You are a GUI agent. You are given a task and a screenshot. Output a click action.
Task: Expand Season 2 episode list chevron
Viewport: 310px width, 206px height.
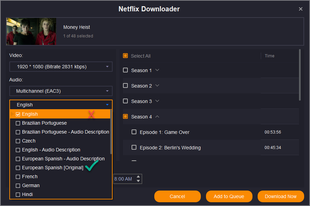tap(157, 85)
